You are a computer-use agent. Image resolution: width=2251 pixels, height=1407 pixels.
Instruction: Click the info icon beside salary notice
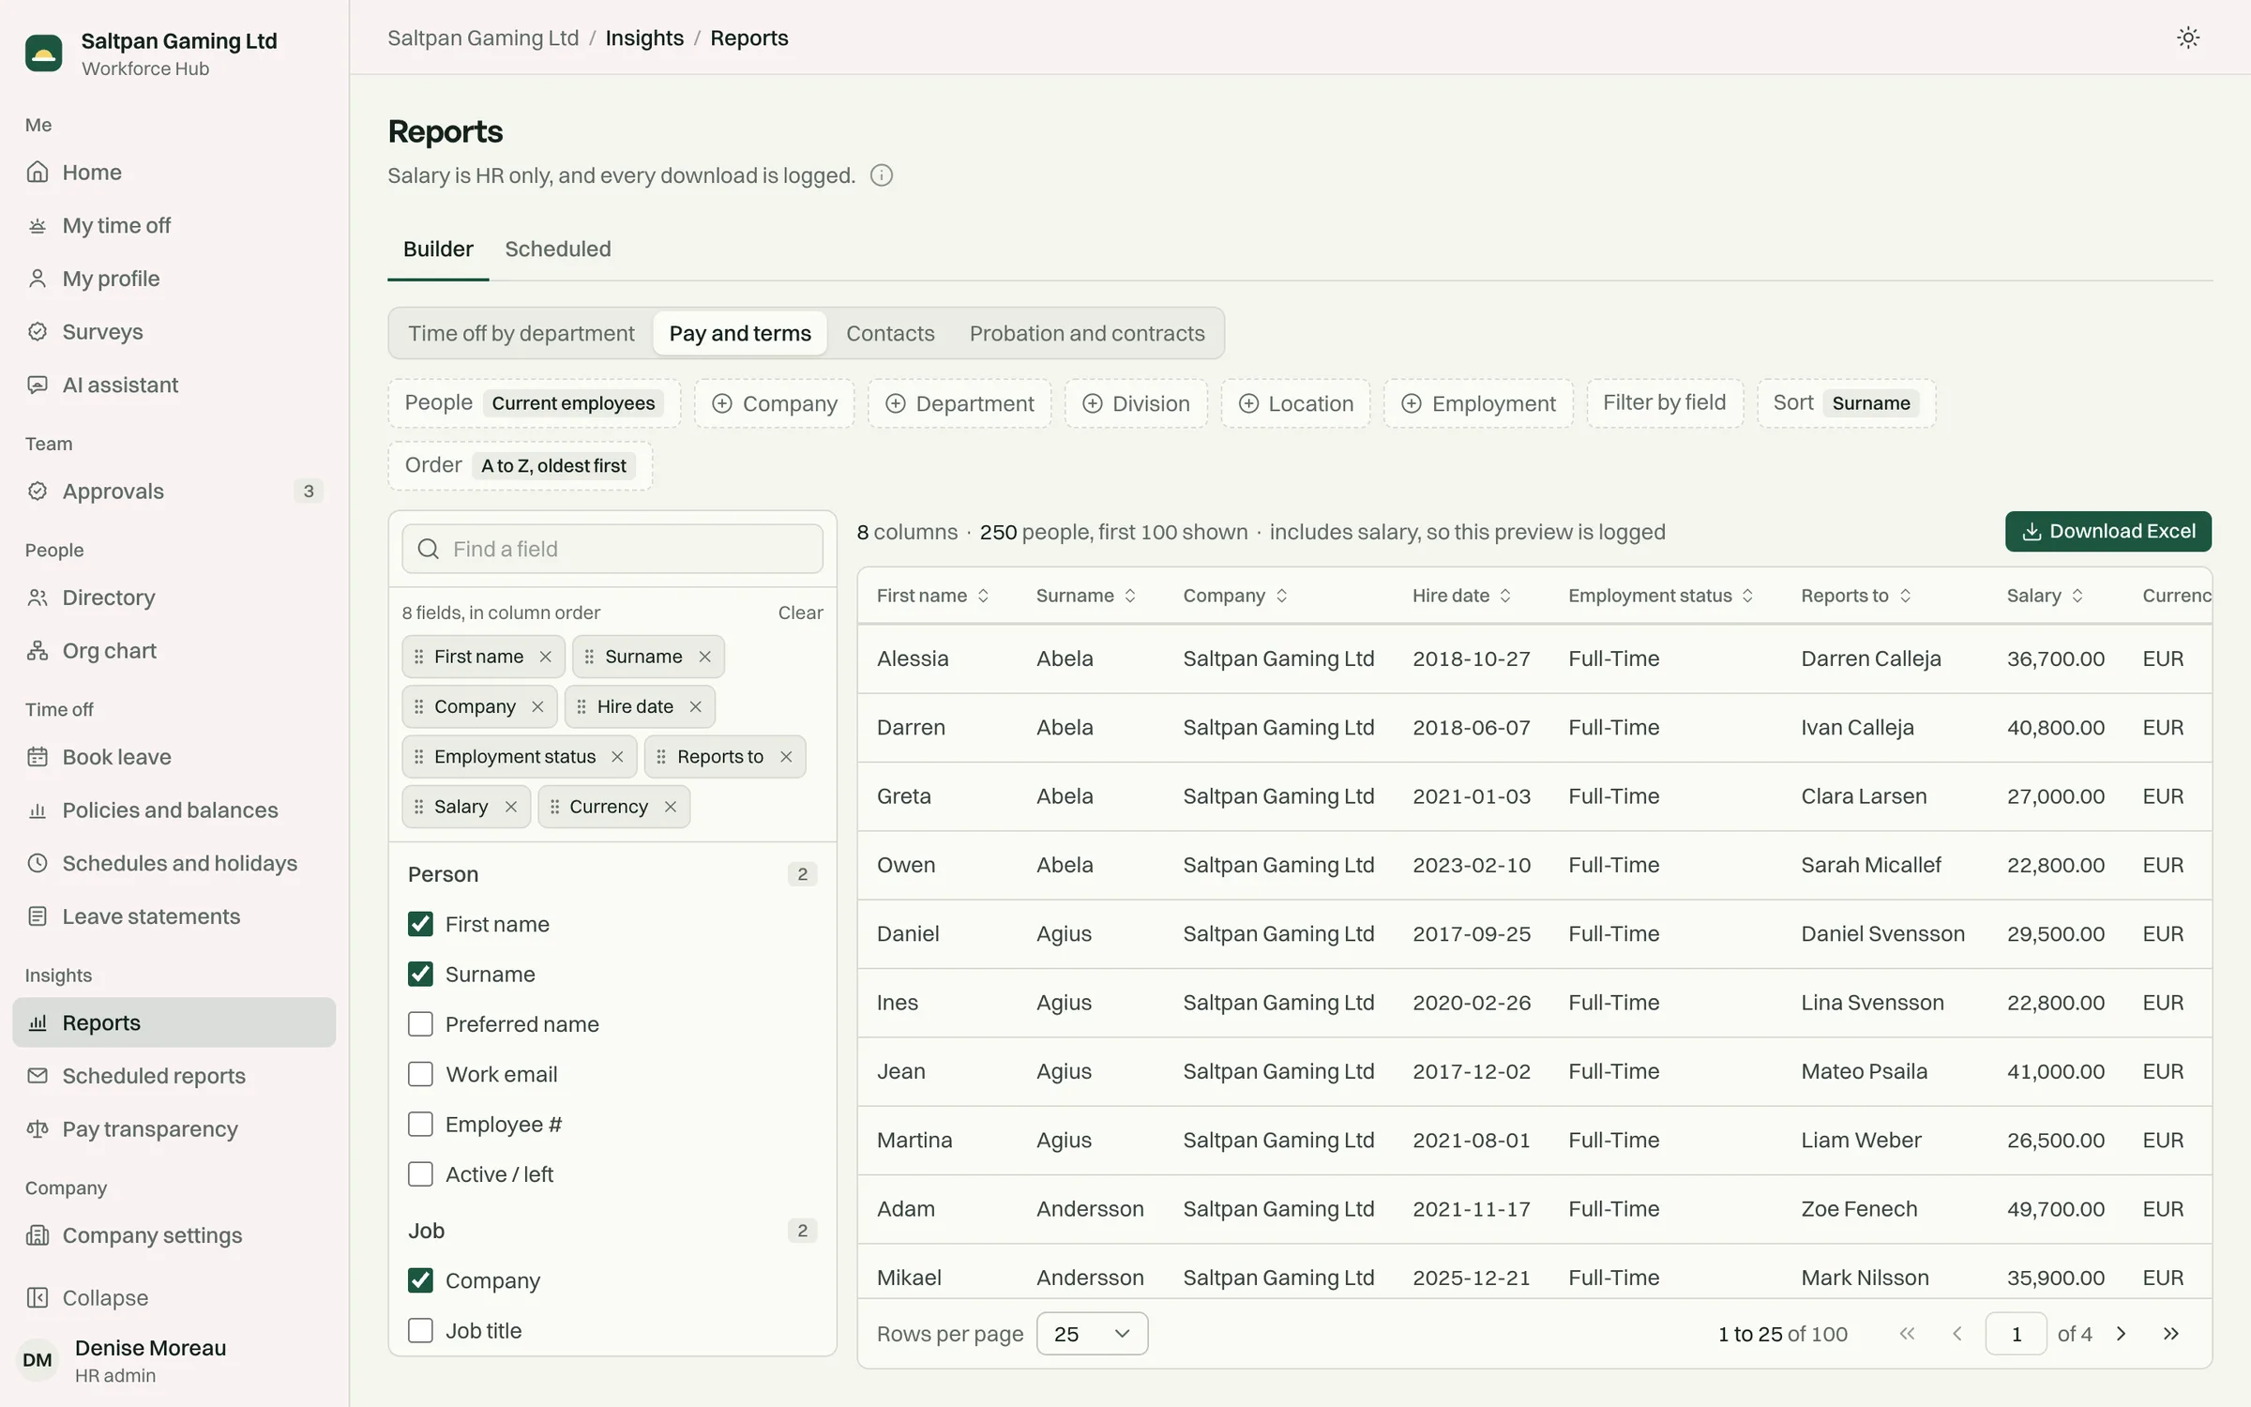tap(881, 175)
